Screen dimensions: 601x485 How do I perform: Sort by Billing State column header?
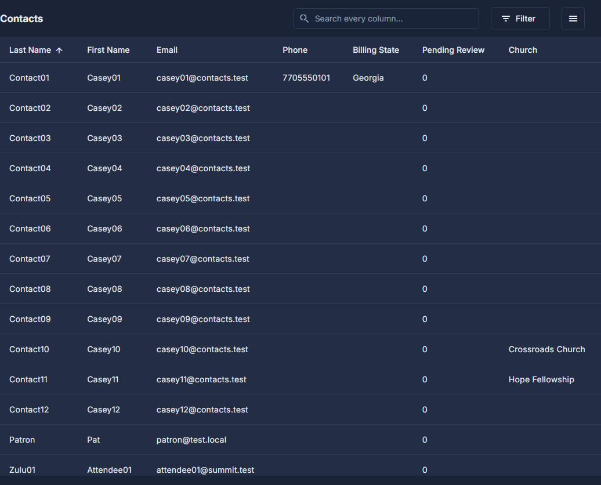coord(376,50)
